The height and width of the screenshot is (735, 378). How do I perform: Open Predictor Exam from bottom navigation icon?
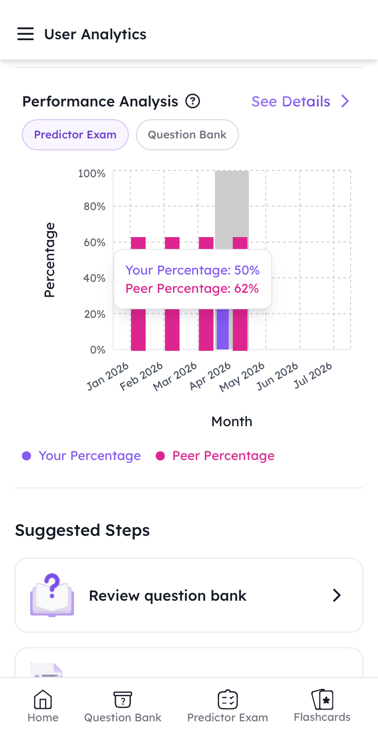tap(227, 699)
